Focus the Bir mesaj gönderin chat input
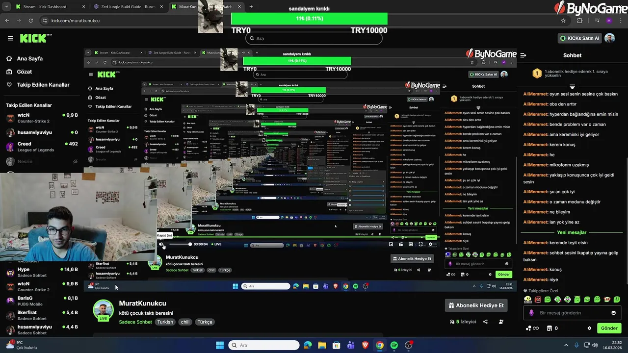The height and width of the screenshot is (353, 628). point(572,313)
